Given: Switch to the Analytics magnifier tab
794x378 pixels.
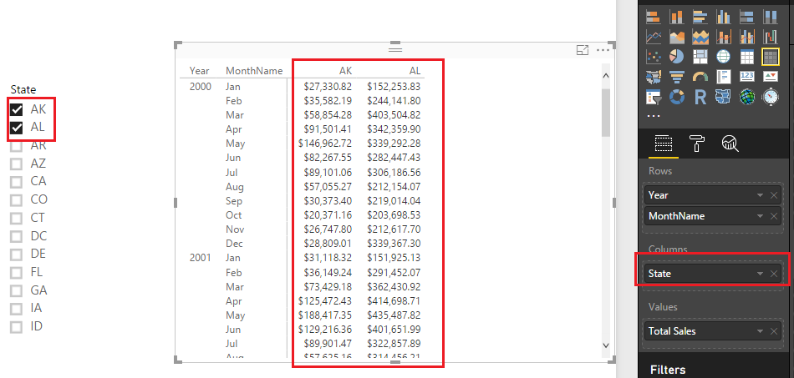Looking at the screenshot, I should 730,144.
